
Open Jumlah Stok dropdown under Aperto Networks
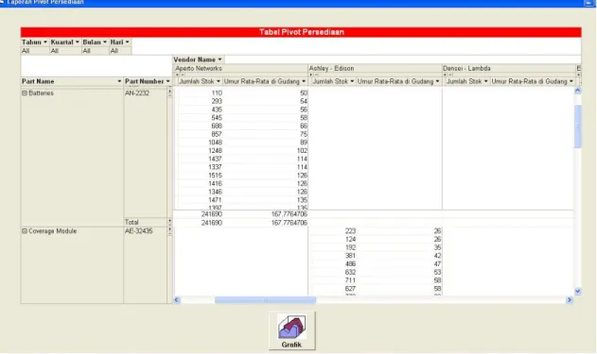tap(219, 81)
